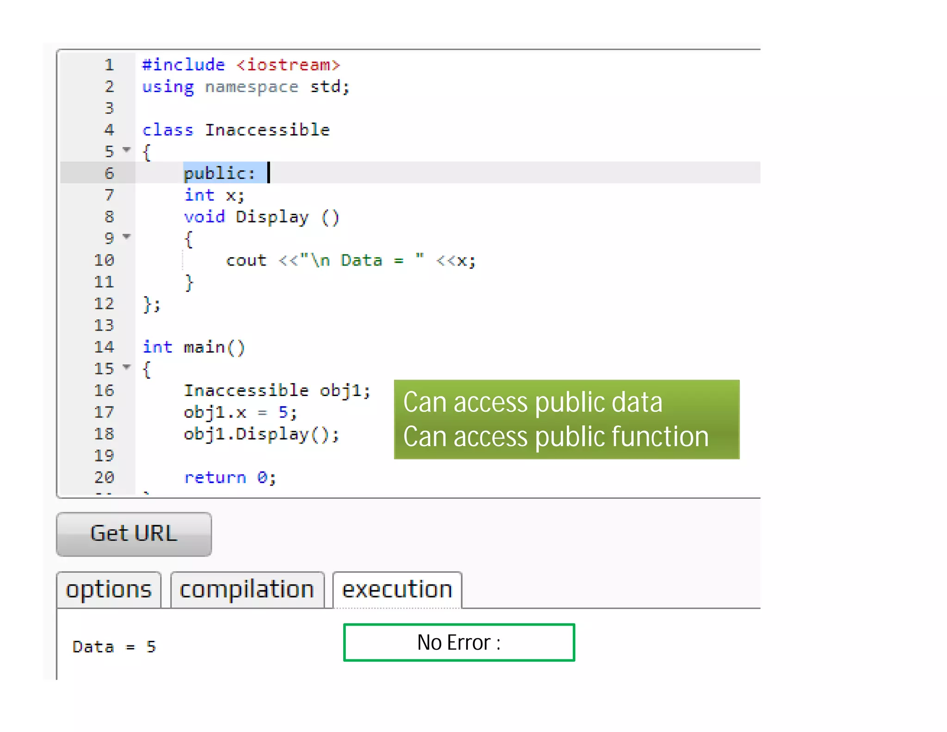The image size is (947, 732).
Task: Click the obj1.Display() call line
Action: pyautogui.click(x=261, y=434)
